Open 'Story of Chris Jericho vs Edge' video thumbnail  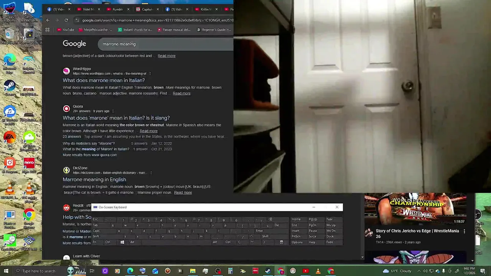pyautogui.click(x=415, y=209)
